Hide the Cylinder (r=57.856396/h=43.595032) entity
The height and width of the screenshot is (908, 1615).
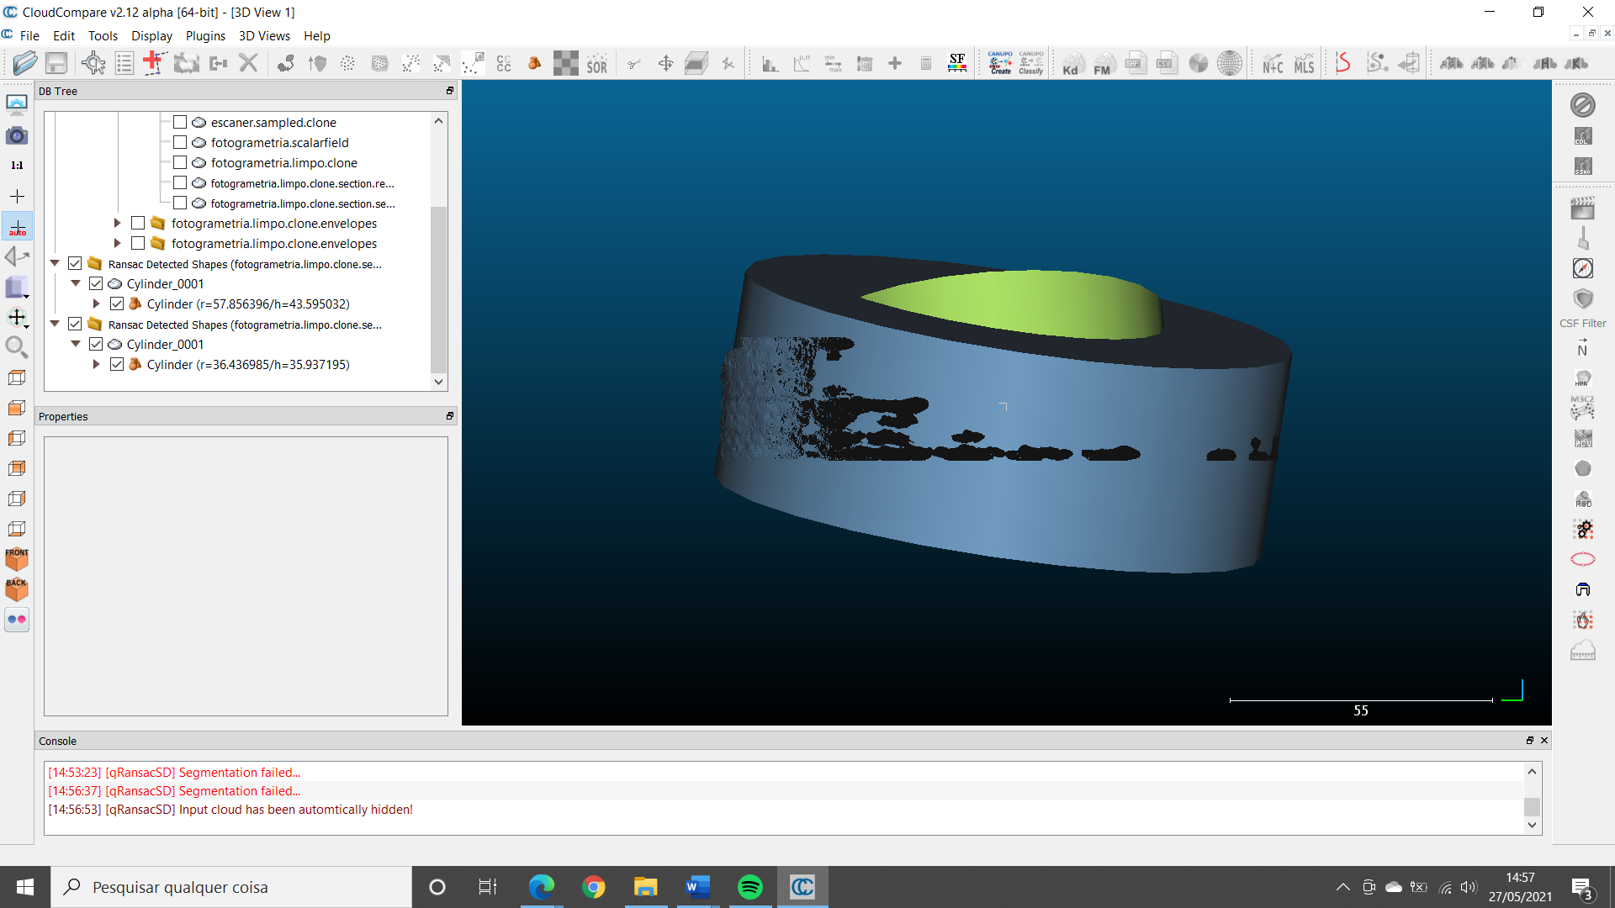tap(117, 304)
